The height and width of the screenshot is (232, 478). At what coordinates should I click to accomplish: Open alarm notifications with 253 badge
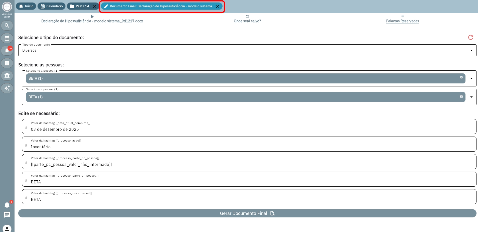(7, 51)
